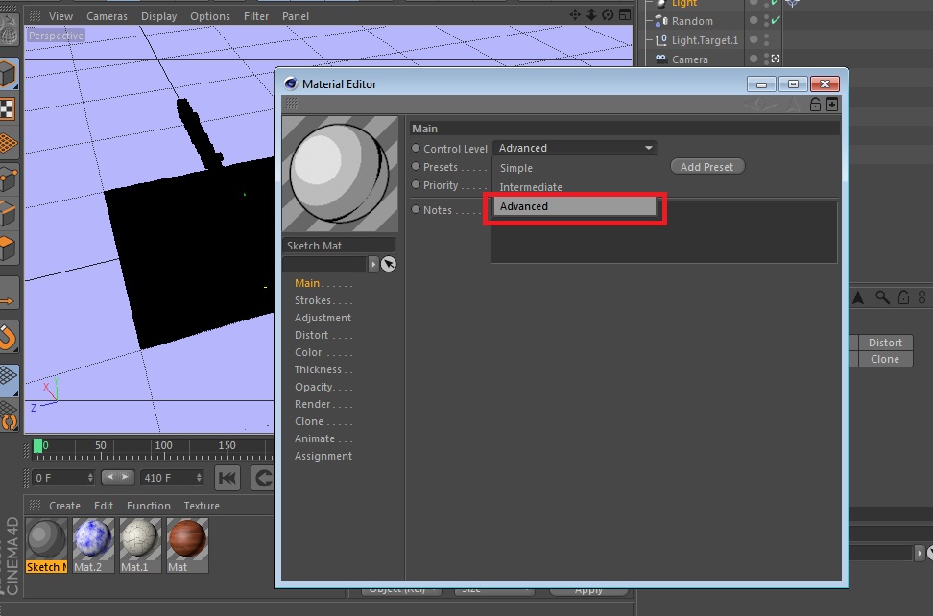The height and width of the screenshot is (616, 933).
Task: Open the viewport Cameras menu
Action: [108, 16]
